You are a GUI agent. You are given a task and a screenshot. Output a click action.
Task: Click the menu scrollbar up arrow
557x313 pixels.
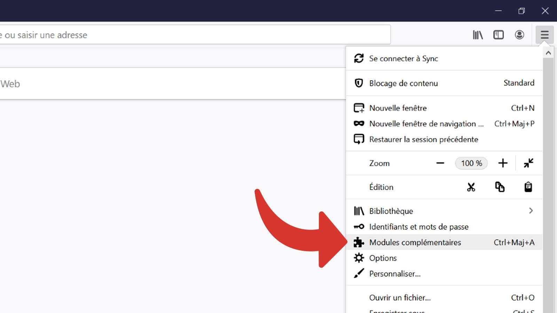pyautogui.click(x=548, y=53)
